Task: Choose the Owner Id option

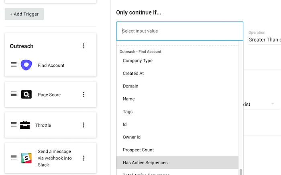Action: click(x=177, y=137)
